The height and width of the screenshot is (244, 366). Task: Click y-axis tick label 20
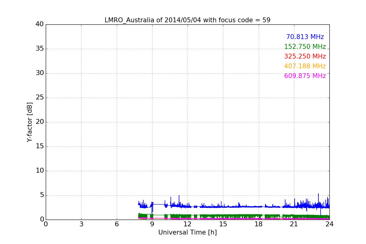tap(40, 122)
